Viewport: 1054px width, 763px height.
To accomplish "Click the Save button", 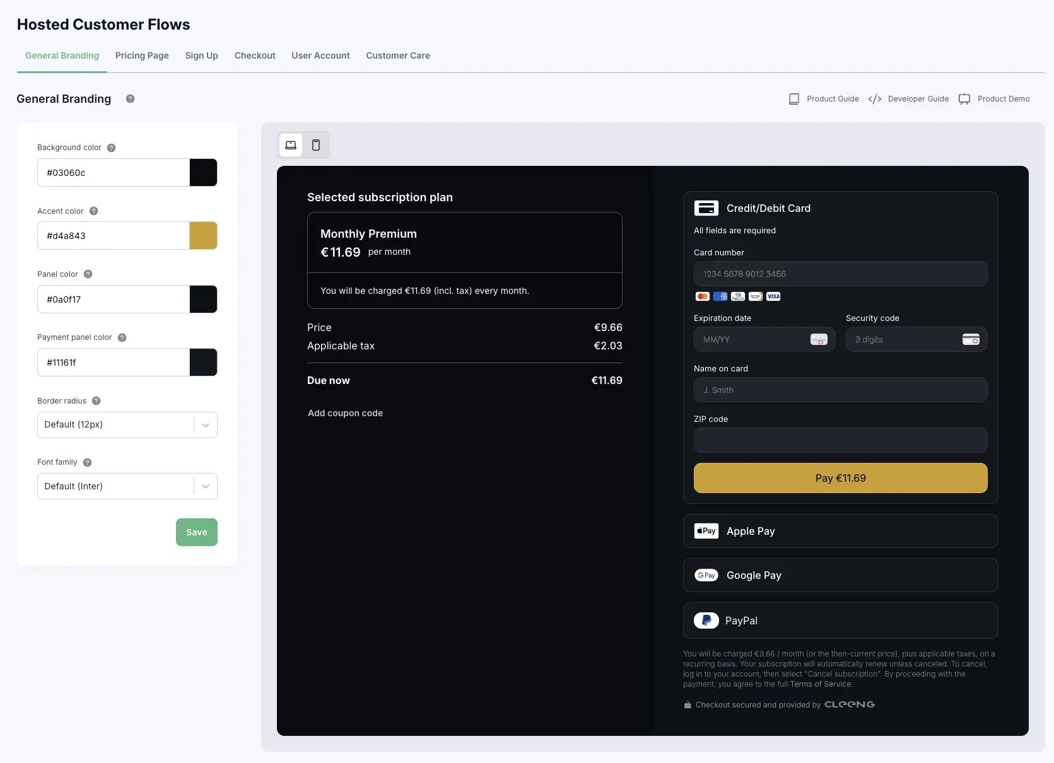I will click(197, 532).
